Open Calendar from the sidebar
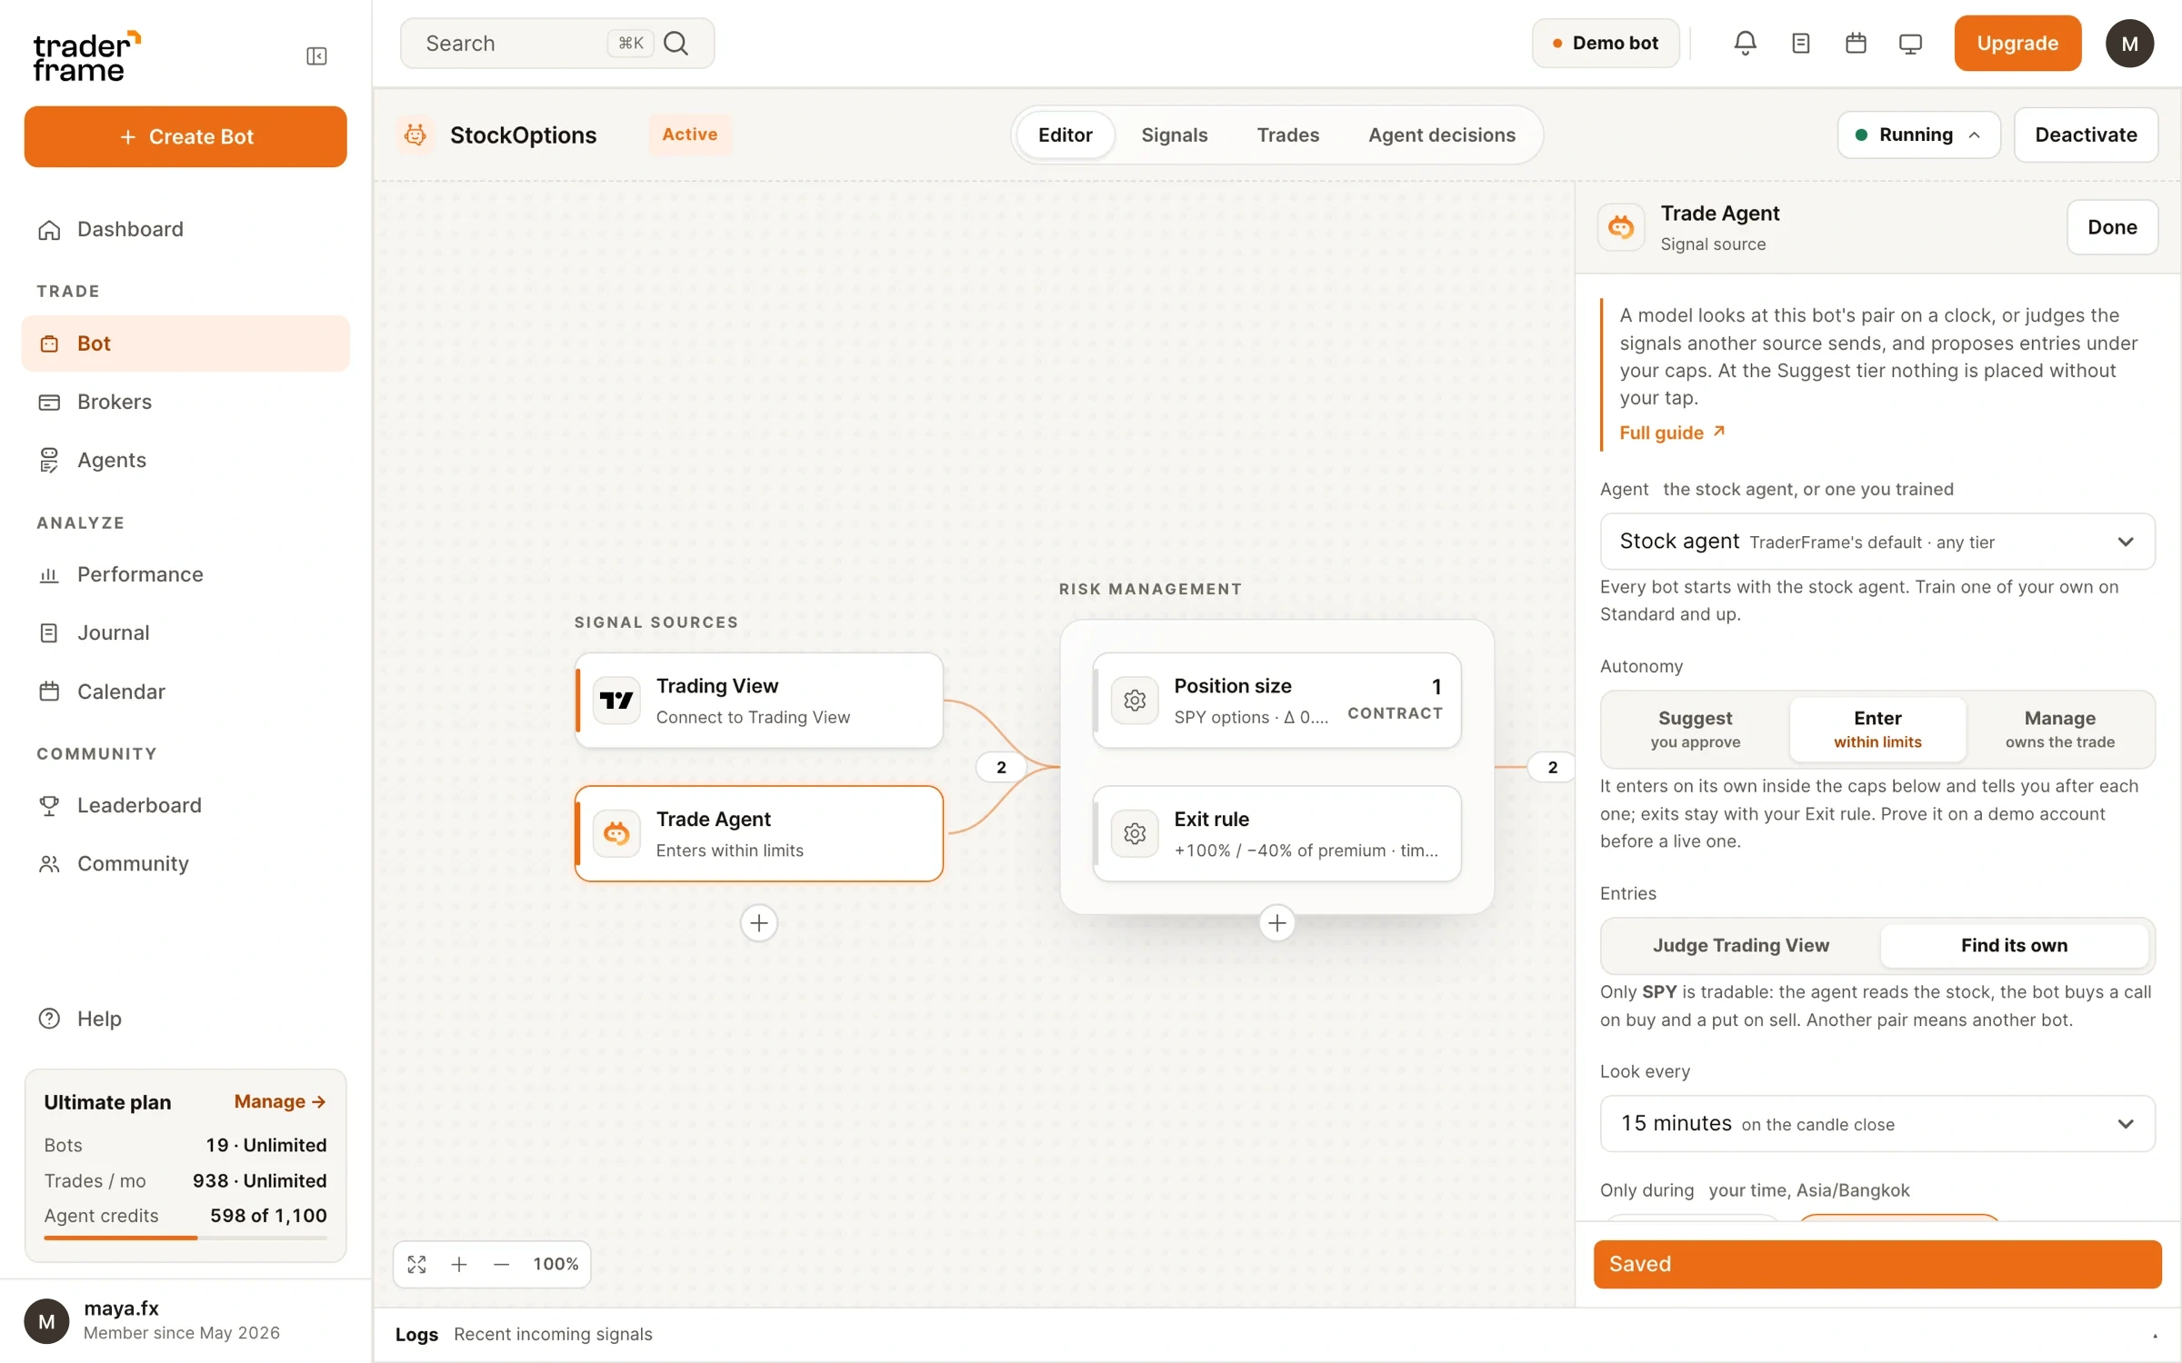The image size is (2182, 1363). tap(185, 691)
